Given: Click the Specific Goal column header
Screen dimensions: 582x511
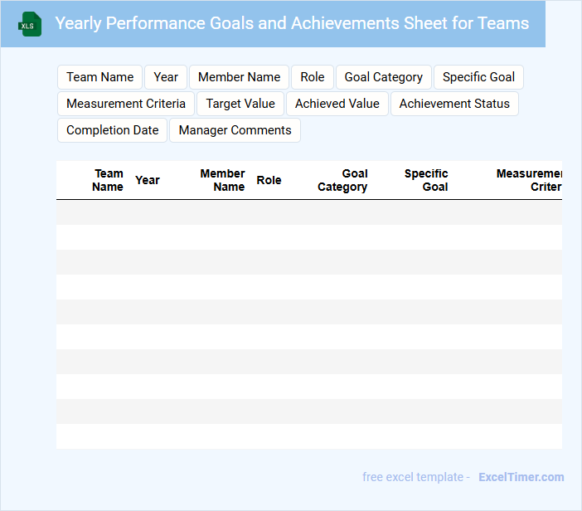Looking at the screenshot, I should tap(426, 180).
